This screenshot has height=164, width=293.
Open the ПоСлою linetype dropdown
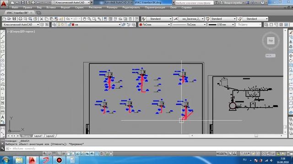pos(189,25)
